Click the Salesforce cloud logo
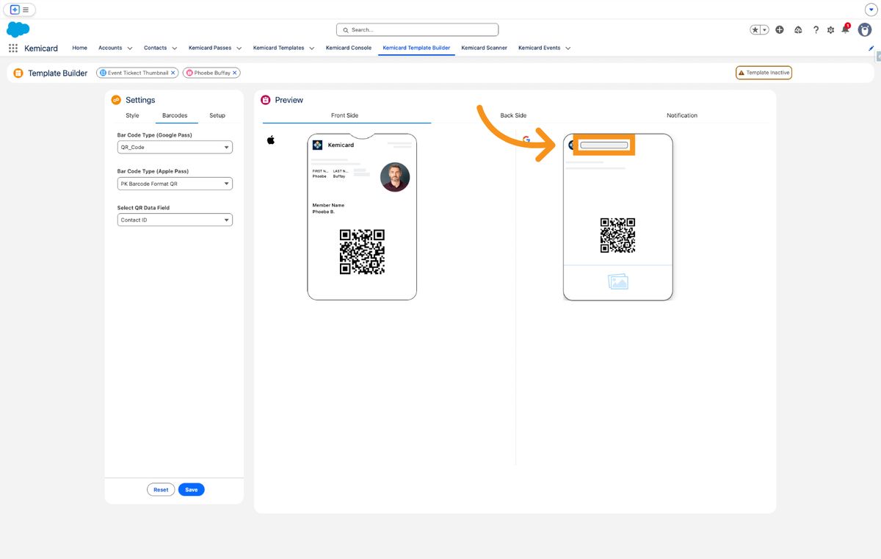The image size is (881, 559). coord(18,29)
